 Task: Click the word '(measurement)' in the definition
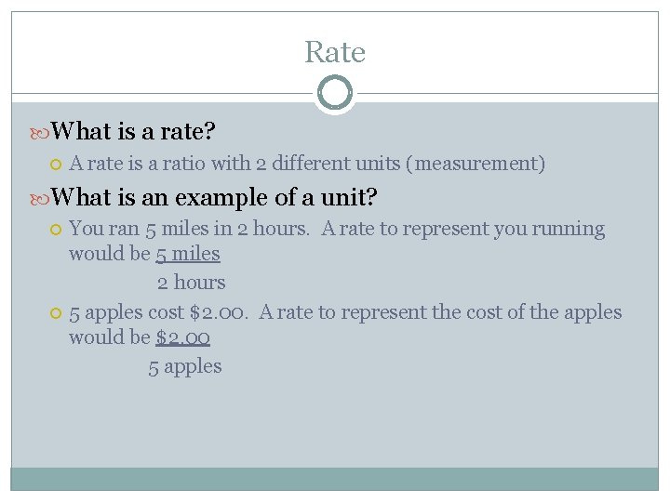pyautogui.click(x=476, y=165)
